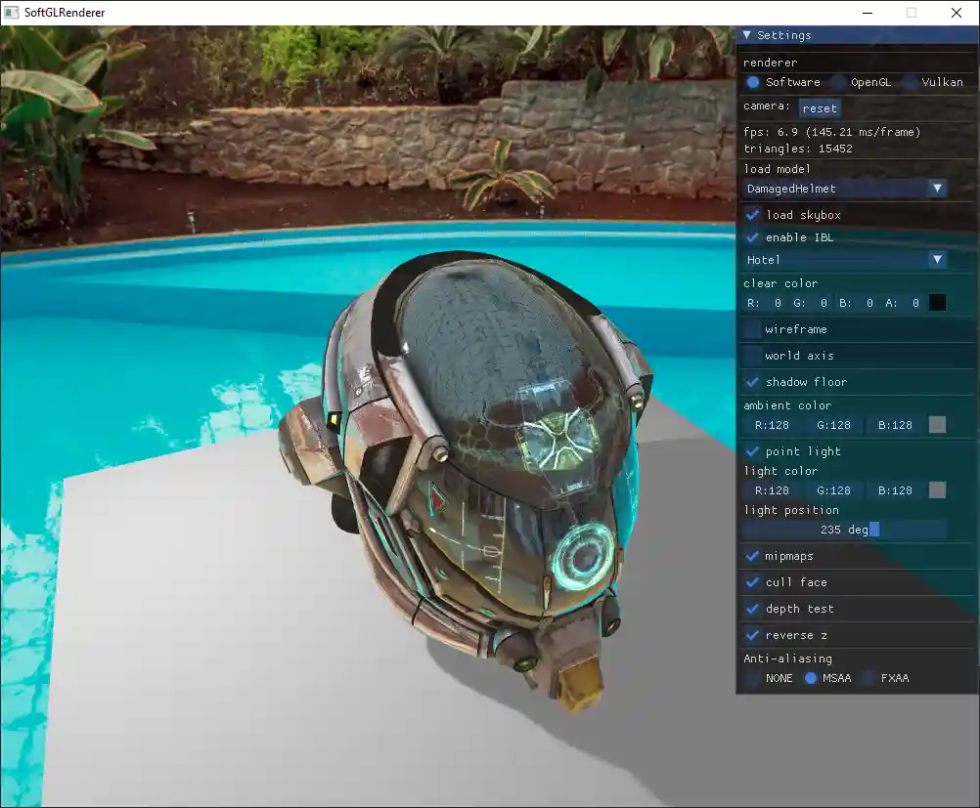The height and width of the screenshot is (808, 980).
Task: Reset the camera view
Action: coord(820,108)
